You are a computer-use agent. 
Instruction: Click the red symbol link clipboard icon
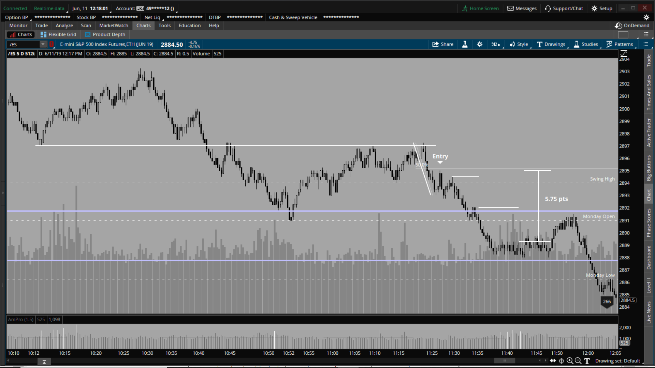coord(52,44)
